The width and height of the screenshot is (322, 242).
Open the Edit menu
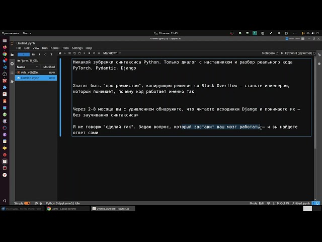pos(27,48)
